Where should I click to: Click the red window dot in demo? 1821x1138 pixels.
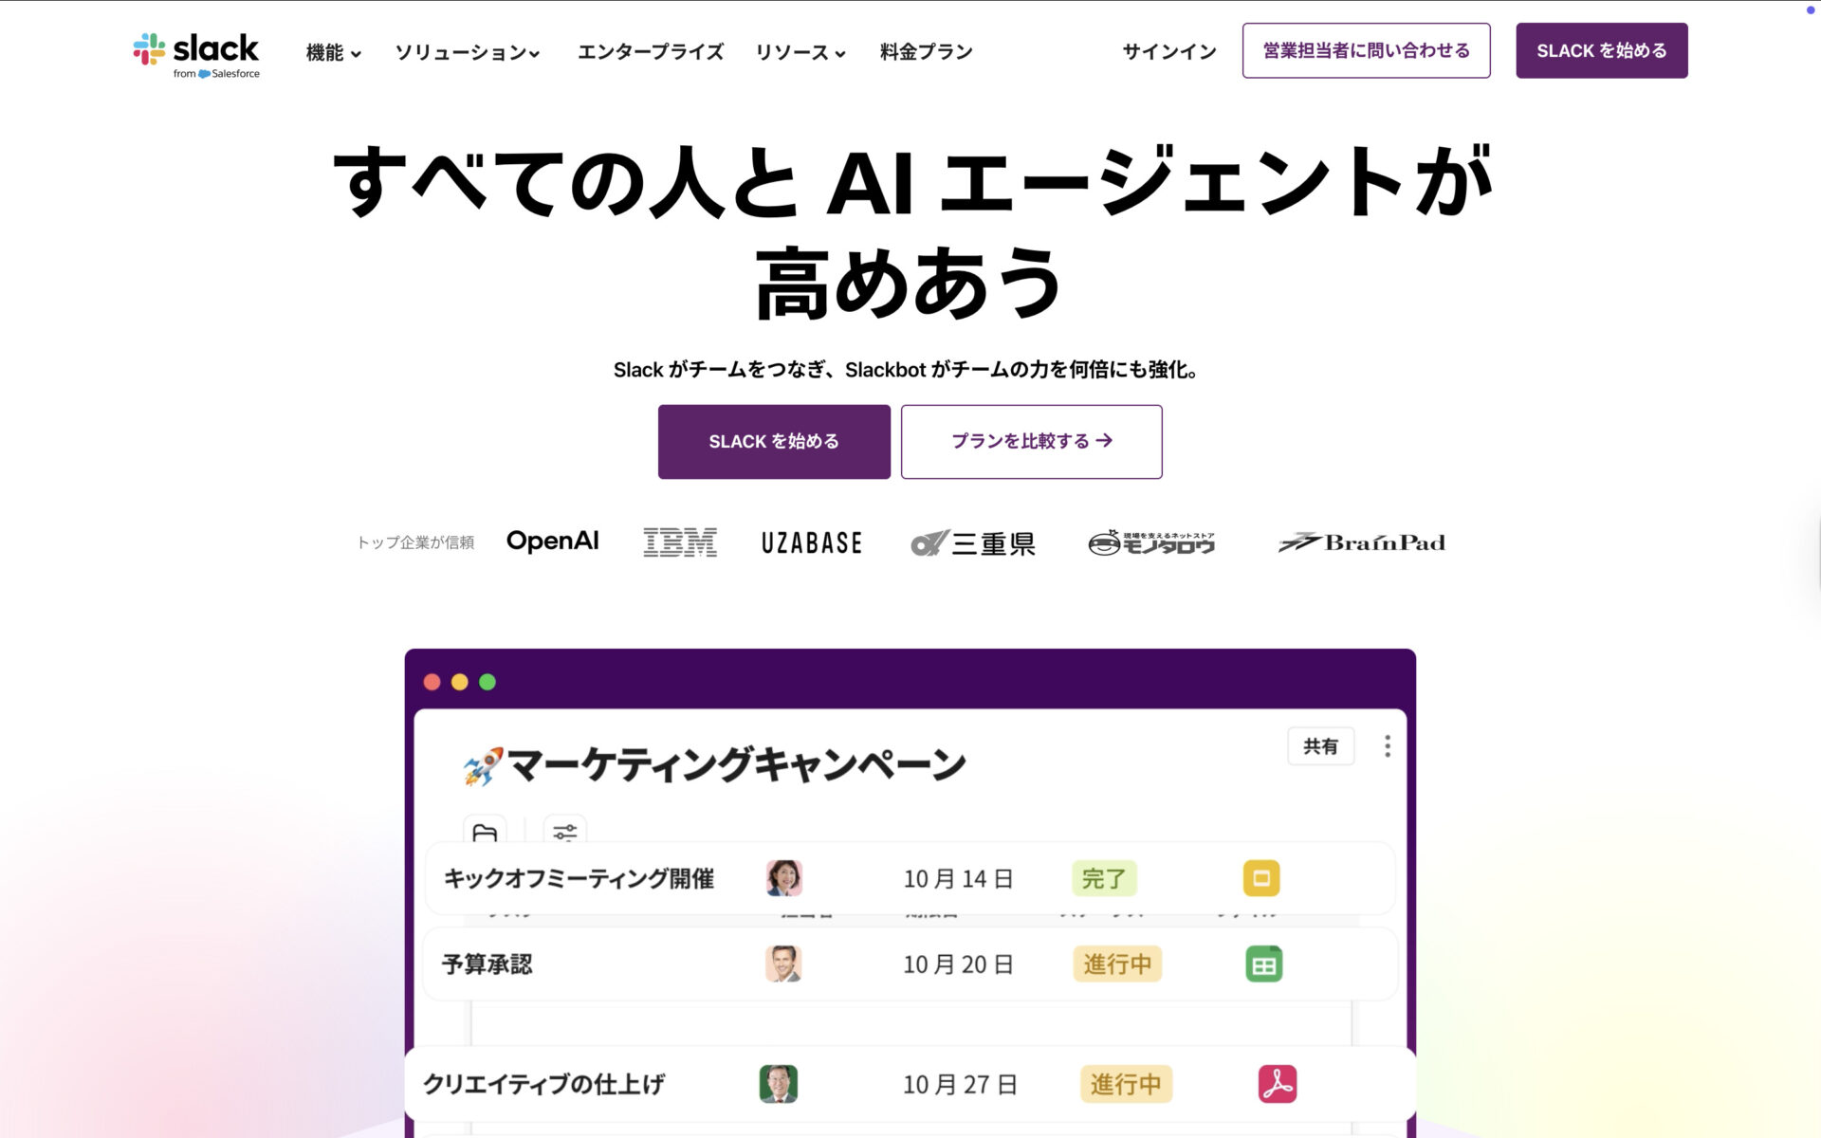click(x=432, y=682)
